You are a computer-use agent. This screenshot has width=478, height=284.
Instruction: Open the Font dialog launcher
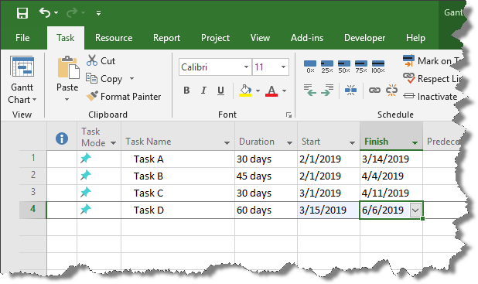[289, 115]
